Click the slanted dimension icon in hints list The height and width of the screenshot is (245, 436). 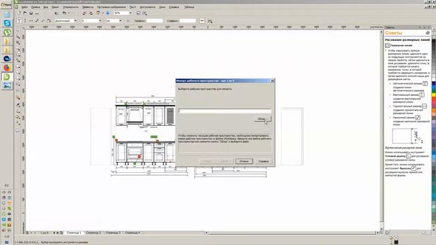click(x=418, y=118)
